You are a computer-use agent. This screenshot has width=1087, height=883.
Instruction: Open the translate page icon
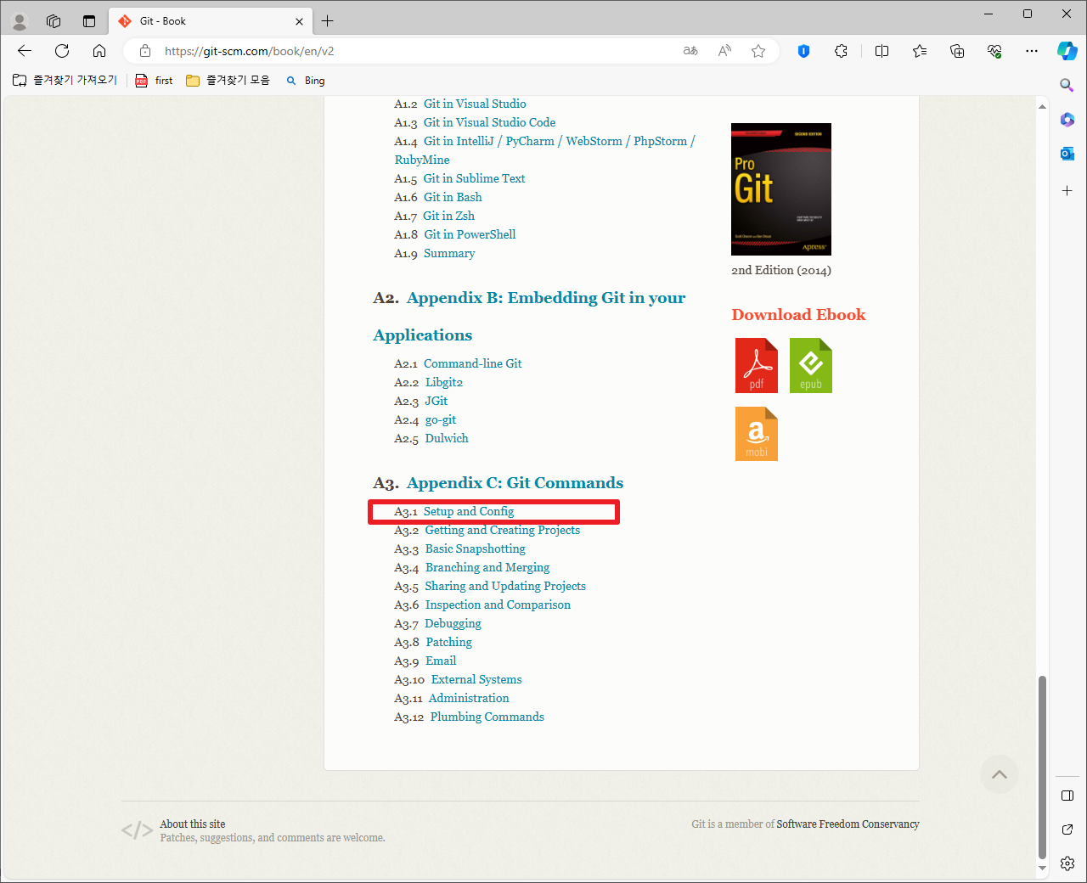pyautogui.click(x=690, y=51)
